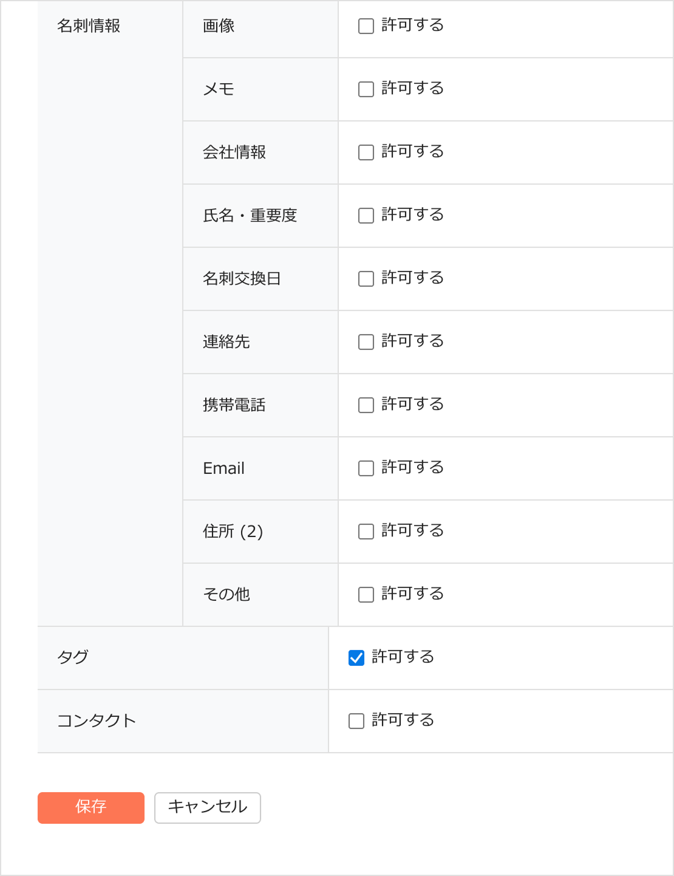Allow 会社情報 by checking its box
Image resolution: width=674 pixels, height=876 pixels.
[x=366, y=152]
